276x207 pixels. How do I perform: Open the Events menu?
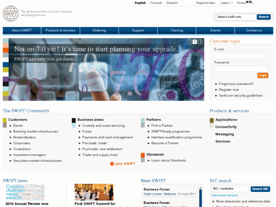215,30
